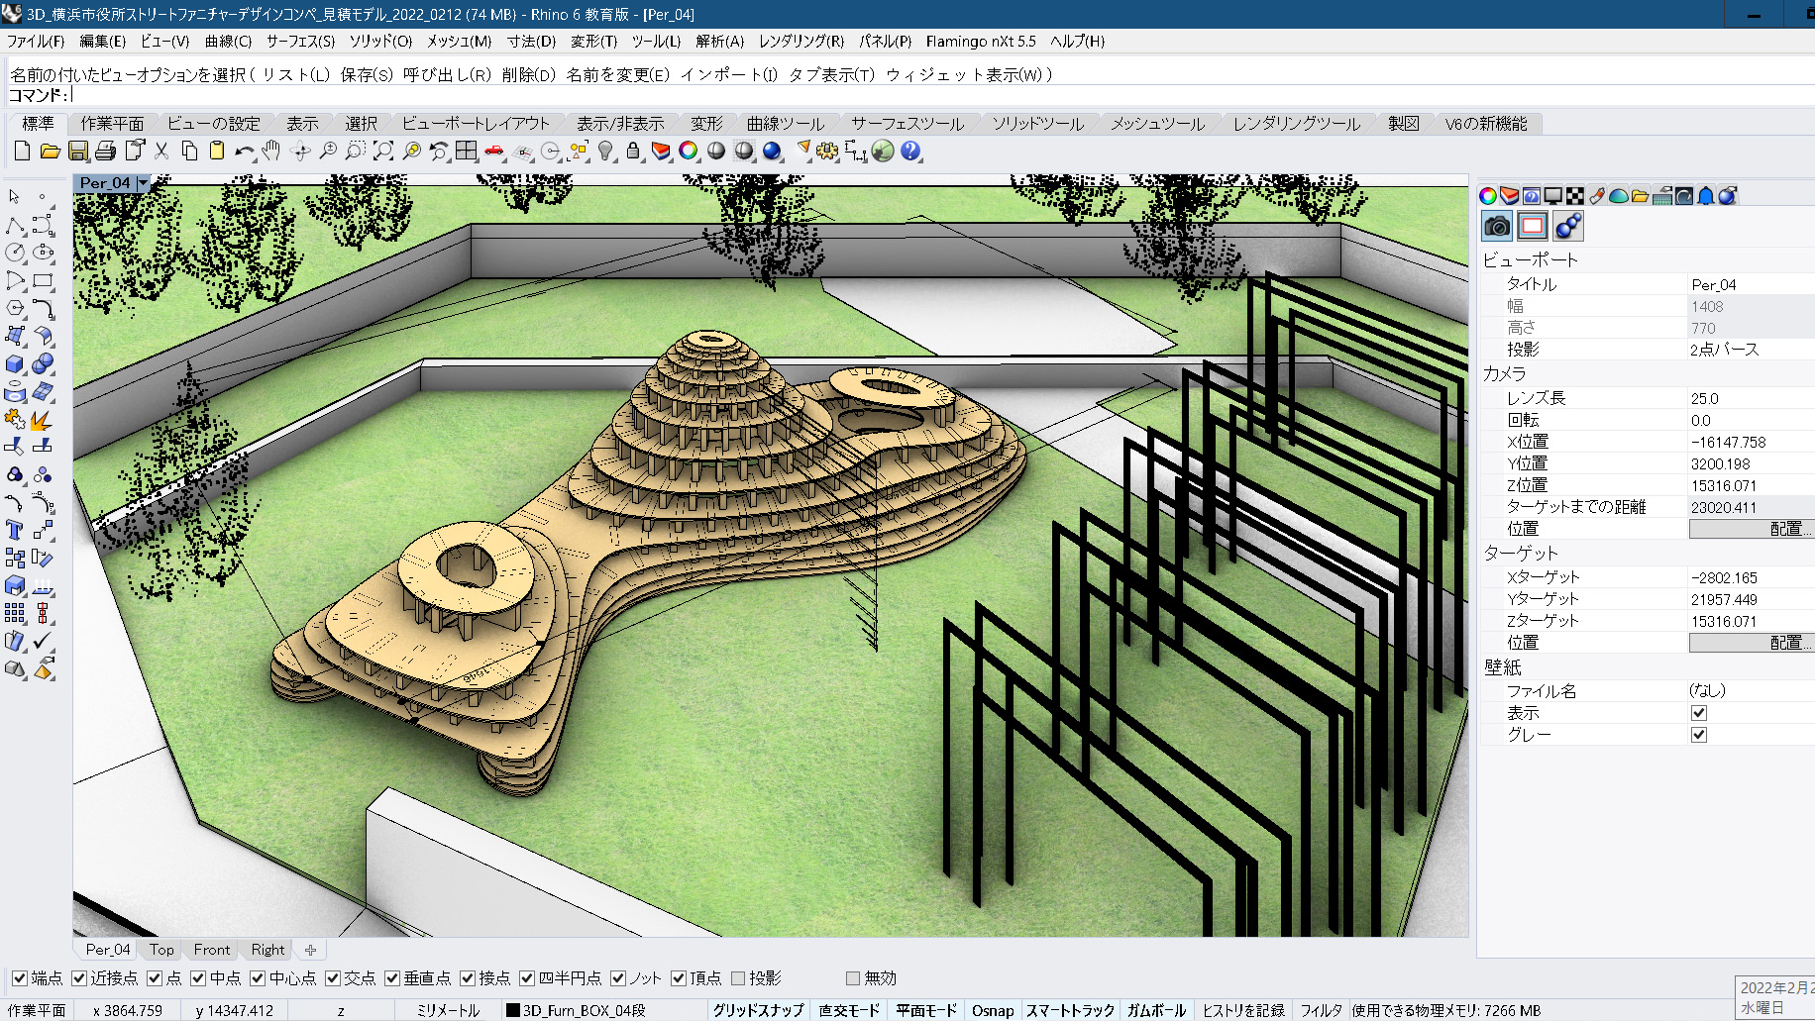Select the Pan view hand tool
This screenshot has width=1815, height=1021.
(x=271, y=152)
